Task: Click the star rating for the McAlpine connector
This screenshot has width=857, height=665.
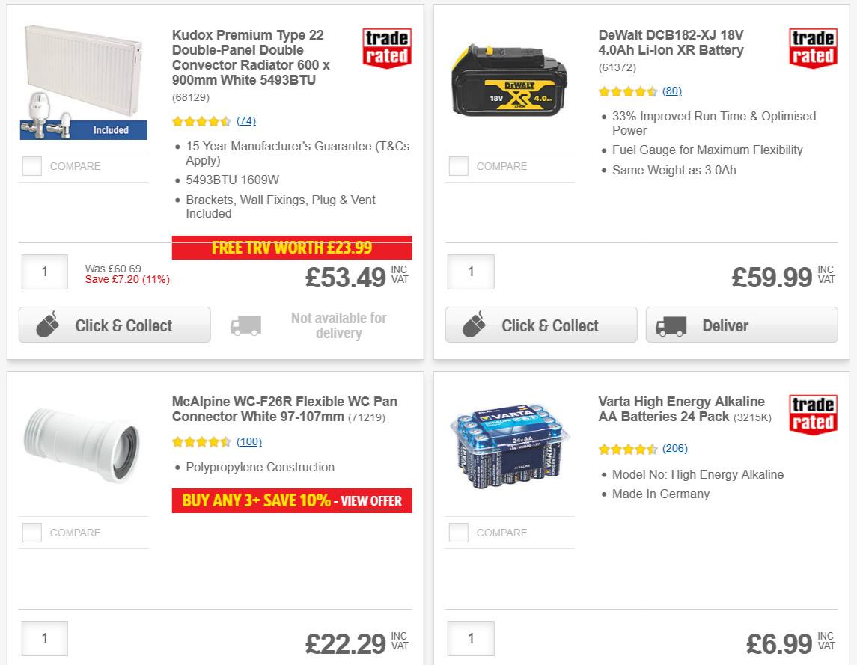Action: pos(201,442)
